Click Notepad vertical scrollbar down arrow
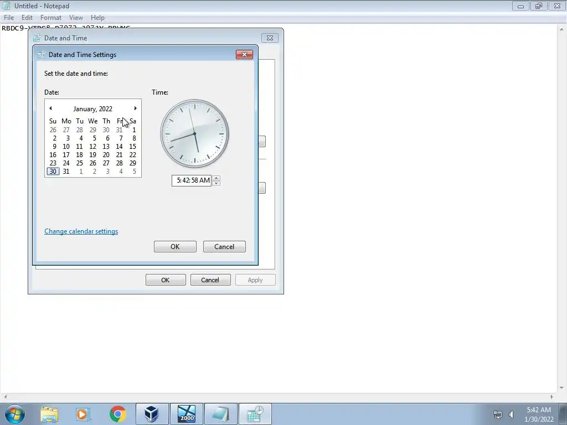Screen dimensions: 567x425 tap(561, 388)
